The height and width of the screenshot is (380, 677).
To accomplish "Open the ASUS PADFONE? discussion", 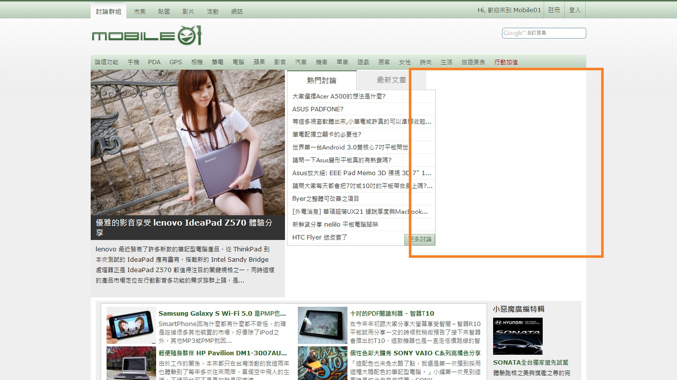I will click(x=318, y=109).
